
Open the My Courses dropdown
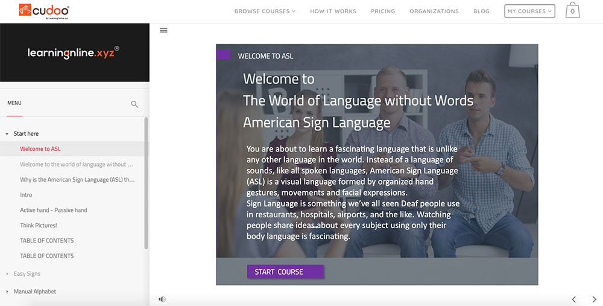click(x=529, y=11)
